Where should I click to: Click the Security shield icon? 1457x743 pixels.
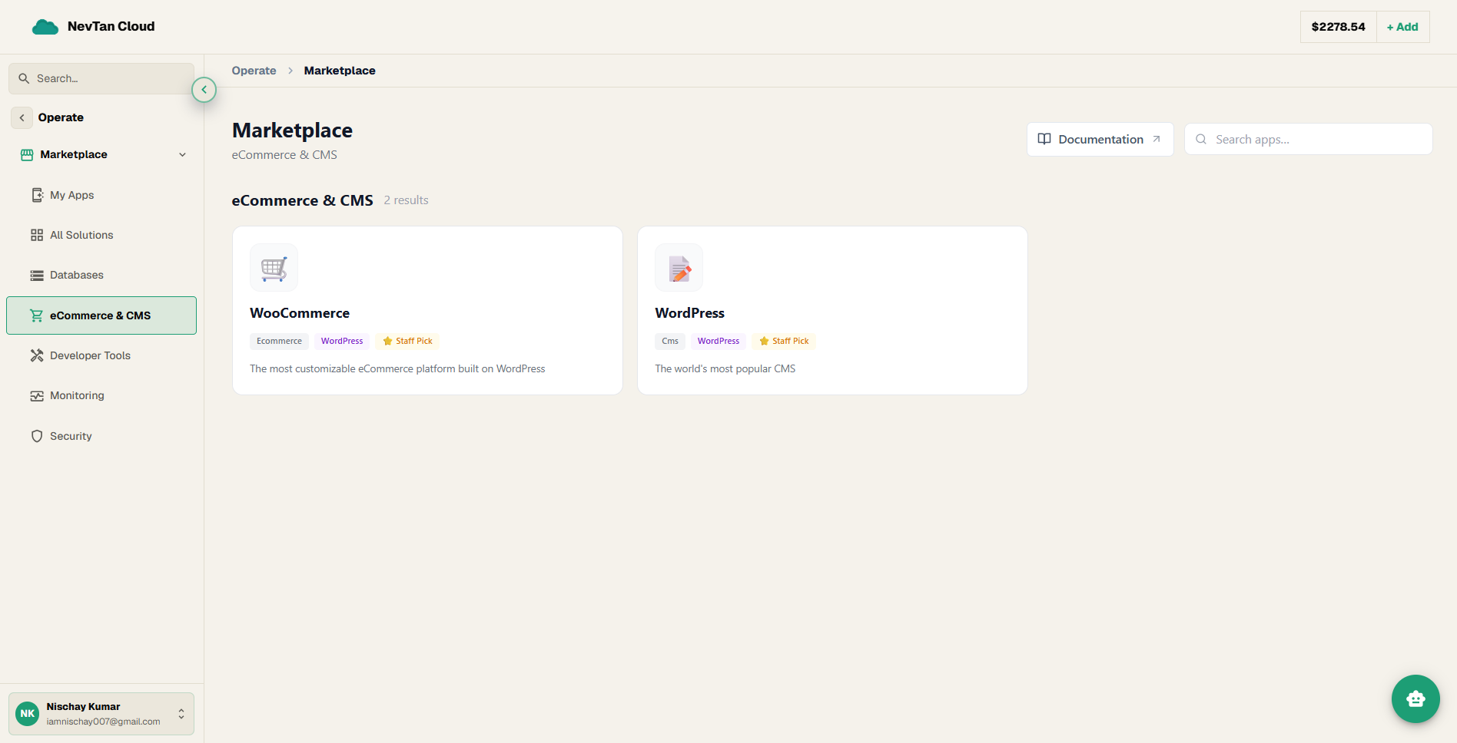(x=37, y=436)
